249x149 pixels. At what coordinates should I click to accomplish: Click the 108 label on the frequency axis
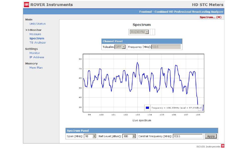198,115
